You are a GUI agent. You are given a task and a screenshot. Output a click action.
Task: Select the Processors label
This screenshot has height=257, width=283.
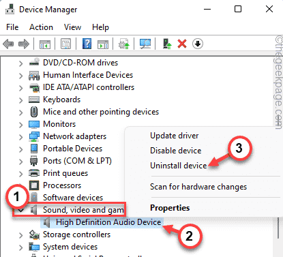click(62, 185)
